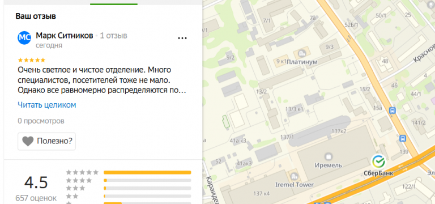Viewport: 435px width, 204px height.
Task: Click building number 15/2 on map
Action: [365, 89]
